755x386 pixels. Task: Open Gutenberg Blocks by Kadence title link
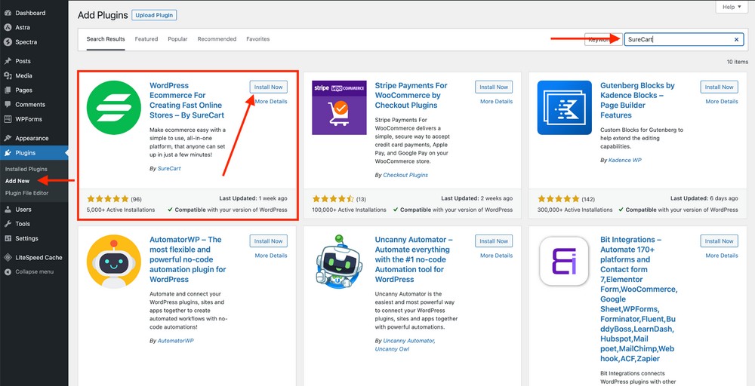[x=637, y=100]
